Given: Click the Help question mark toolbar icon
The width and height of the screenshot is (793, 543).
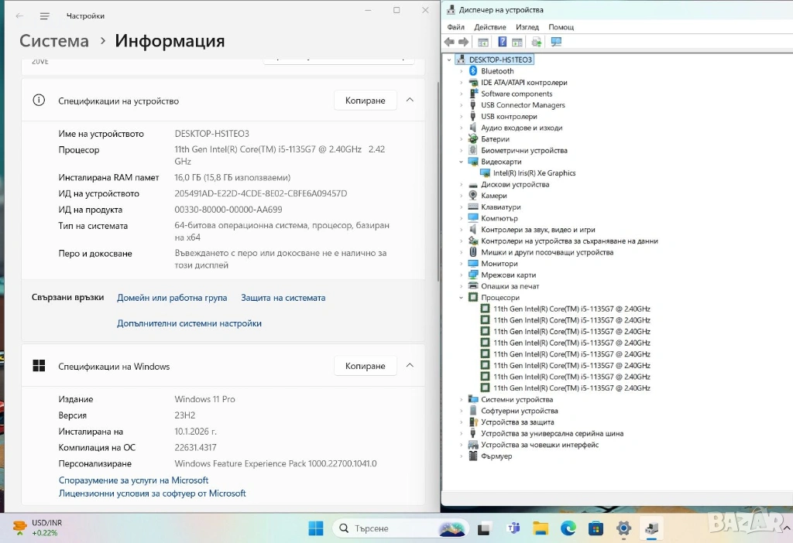Looking at the screenshot, I should pyautogui.click(x=502, y=42).
